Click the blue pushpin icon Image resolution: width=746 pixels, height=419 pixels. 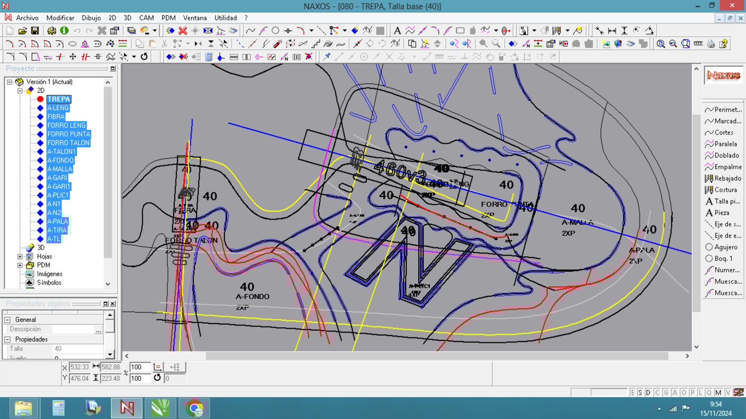pyautogui.click(x=327, y=57)
